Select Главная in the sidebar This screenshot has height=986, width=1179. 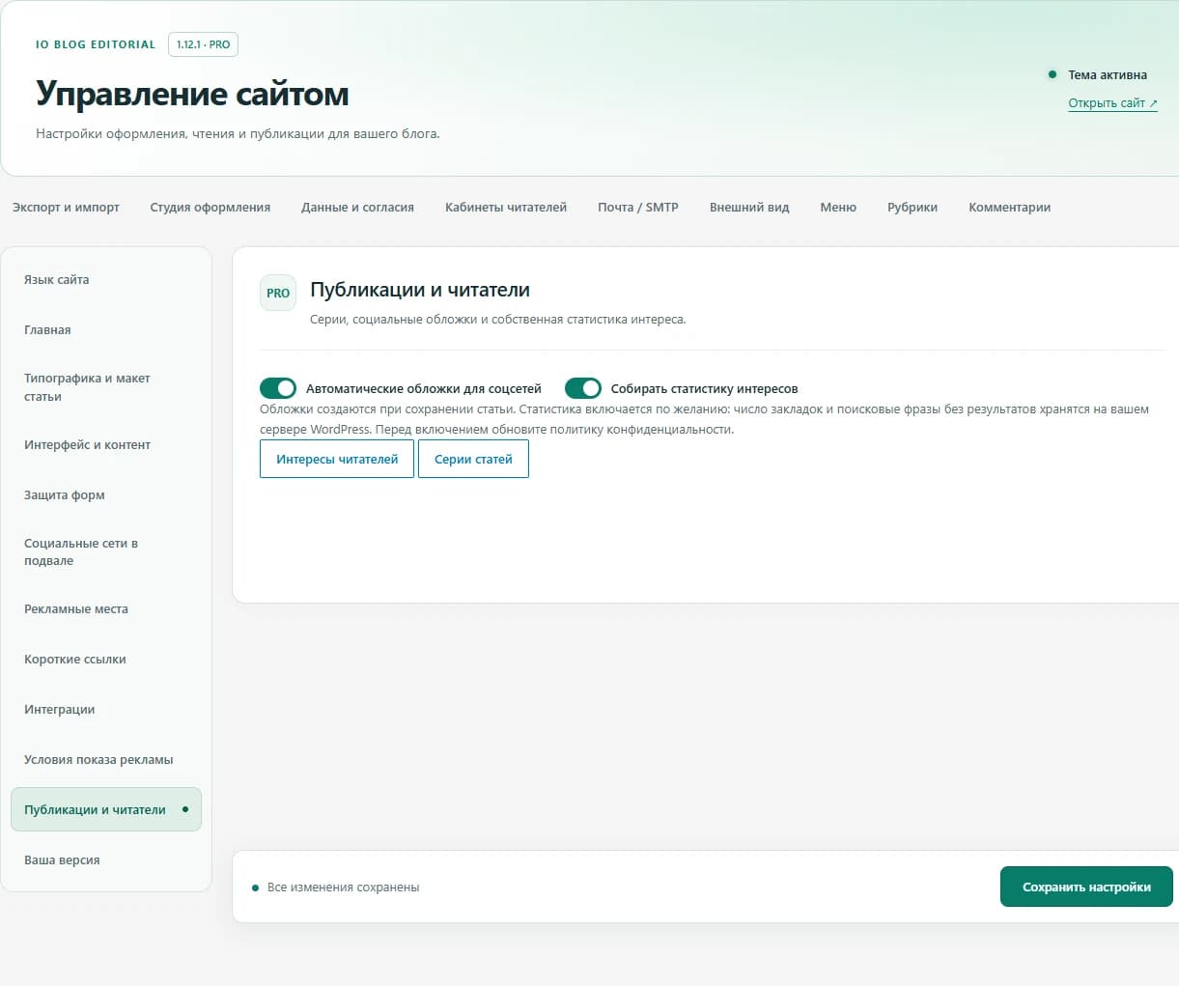106,330
